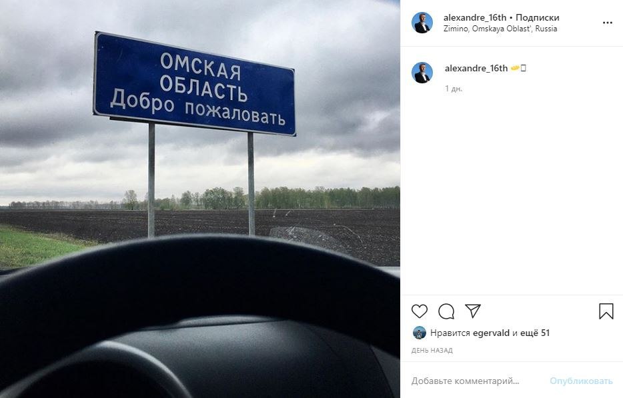The height and width of the screenshot is (398, 623).
Task: Click the ДЕНЬ НАЗАД timestamp
Action: (432, 351)
